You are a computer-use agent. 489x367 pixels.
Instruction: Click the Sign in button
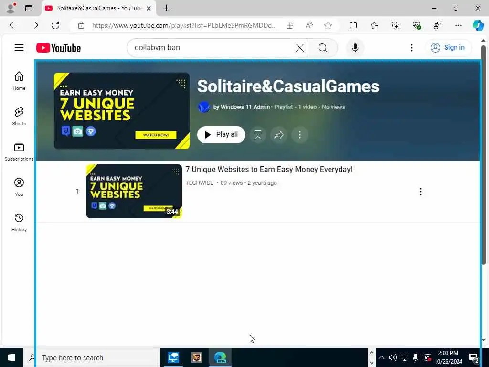pyautogui.click(x=447, y=48)
